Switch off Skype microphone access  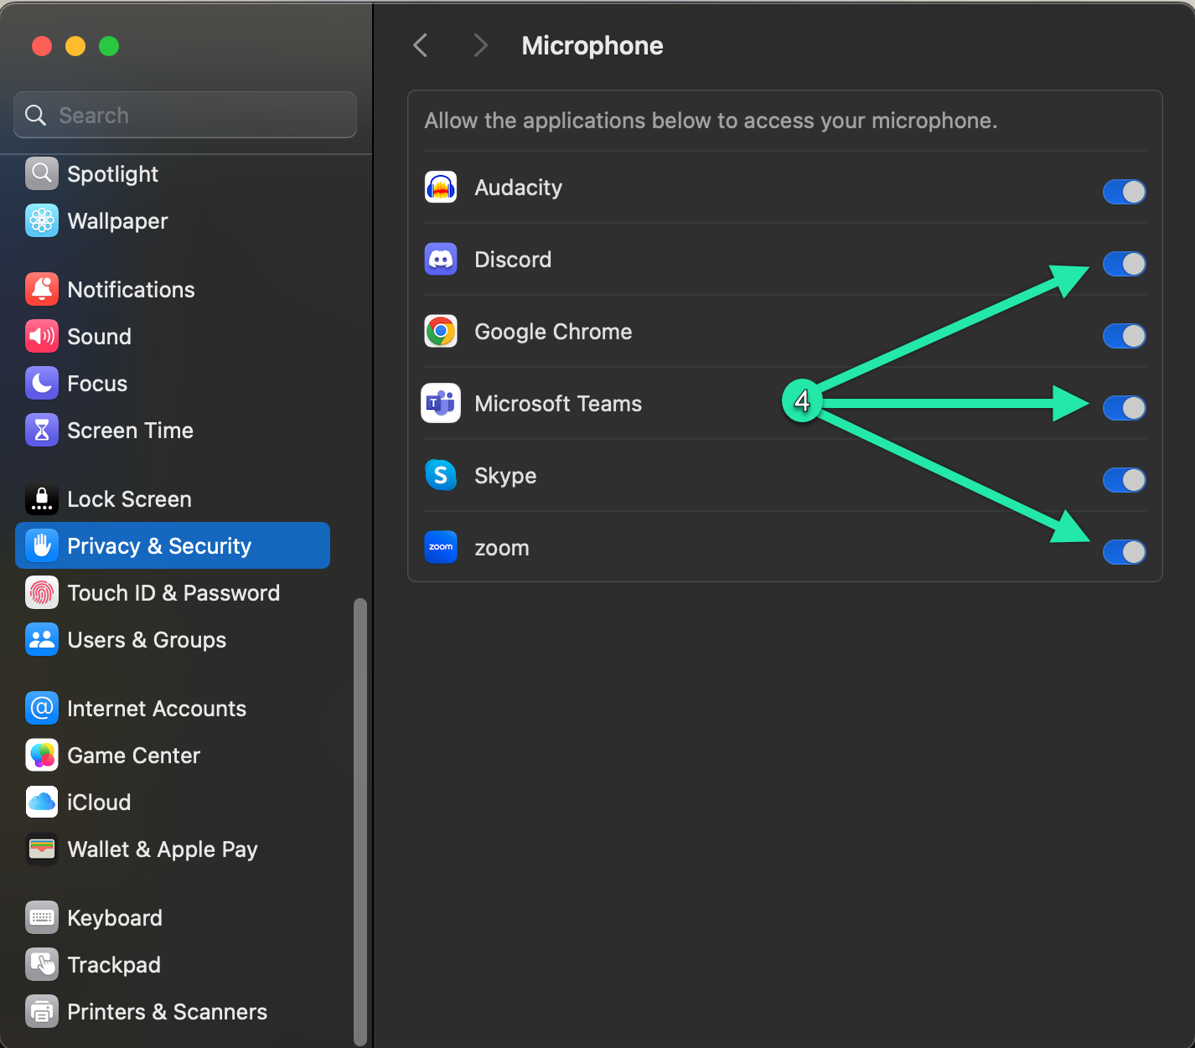point(1124,480)
